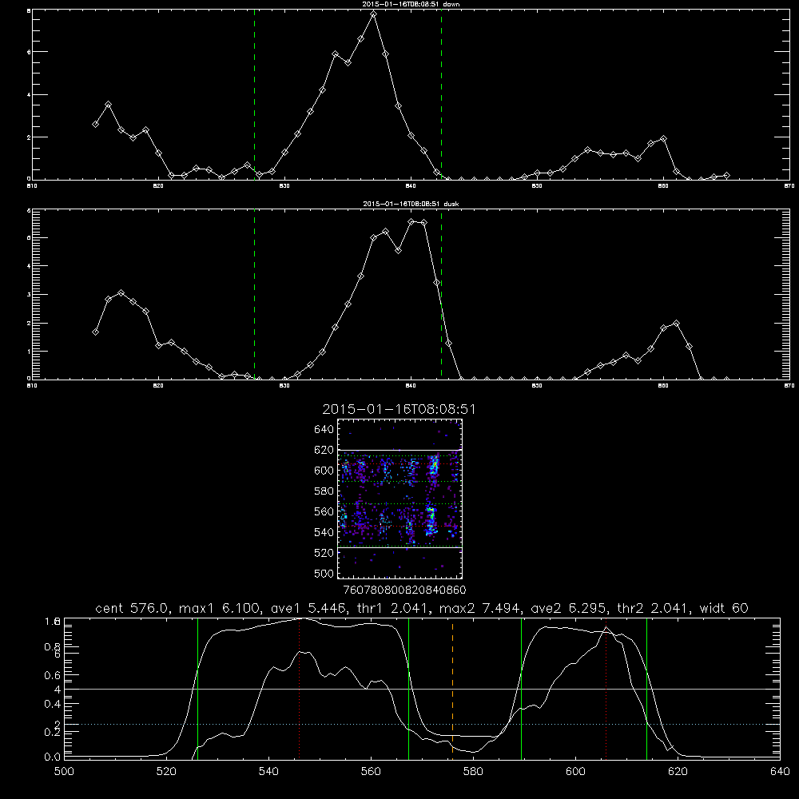Click the first diamond data point in dusk plot
This screenshot has height=799, width=799.
coord(95,332)
